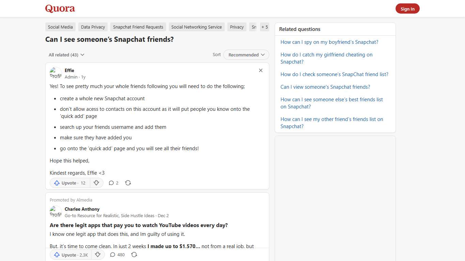The width and height of the screenshot is (465, 261).
Task: Downvote the promoted Almedia post
Action: [x=98, y=255]
